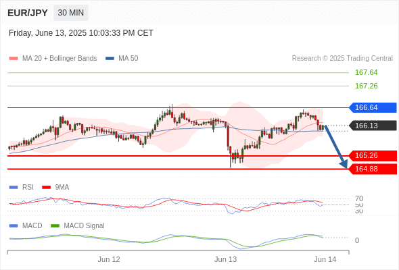Click the RSI 70 axis value
The height and width of the screenshot is (270, 399).
click(x=359, y=198)
